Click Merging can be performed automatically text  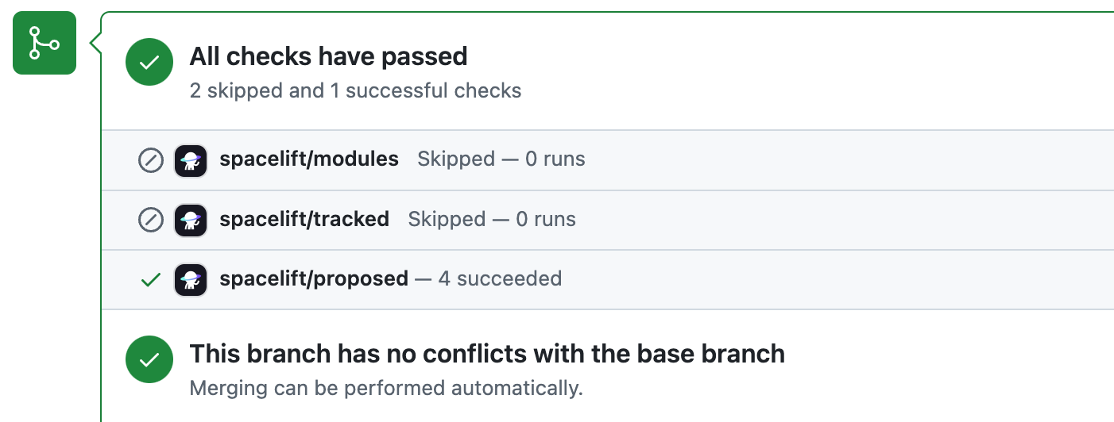pos(386,389)
